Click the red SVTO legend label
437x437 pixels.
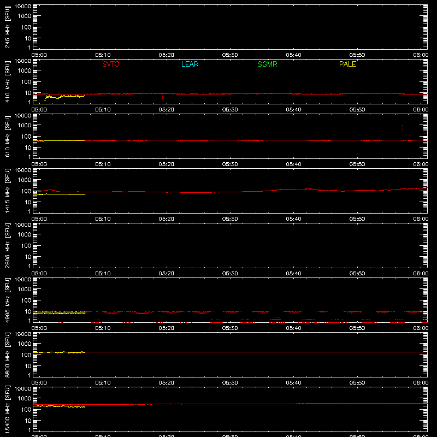tap(111, 64)
